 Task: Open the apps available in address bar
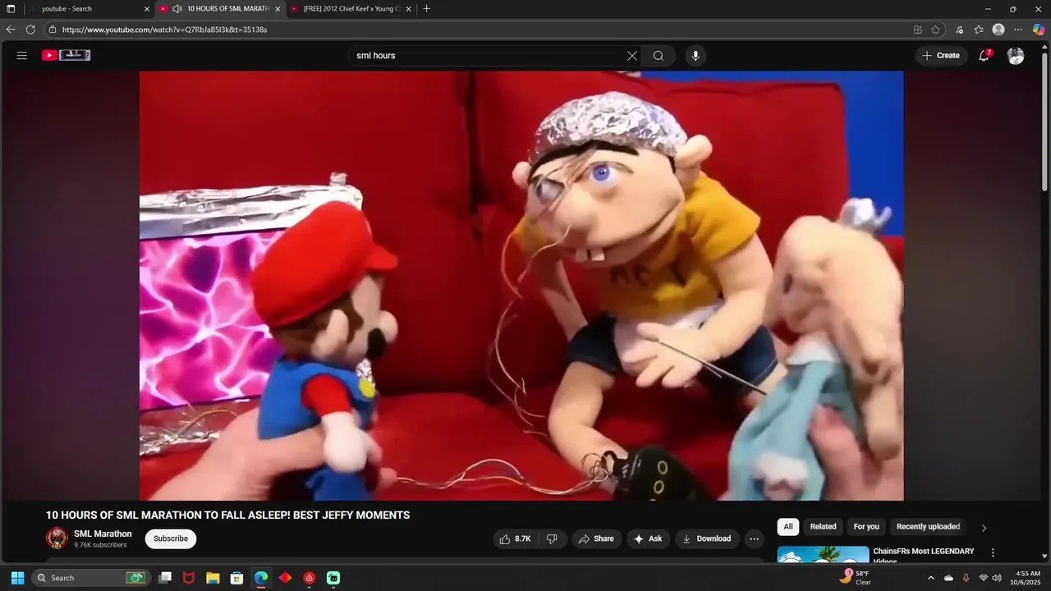[918, 30]
